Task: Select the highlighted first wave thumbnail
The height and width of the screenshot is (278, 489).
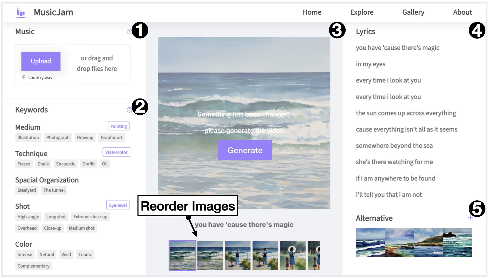Action: (x=182, y=256)
